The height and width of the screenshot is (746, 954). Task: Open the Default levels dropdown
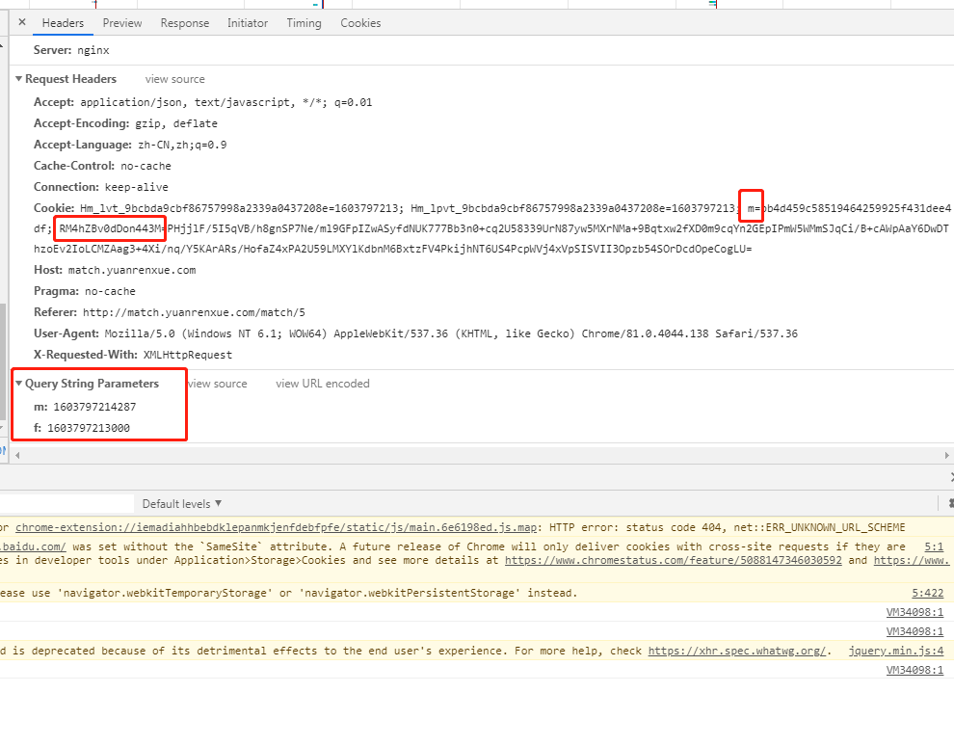(182, 504)
